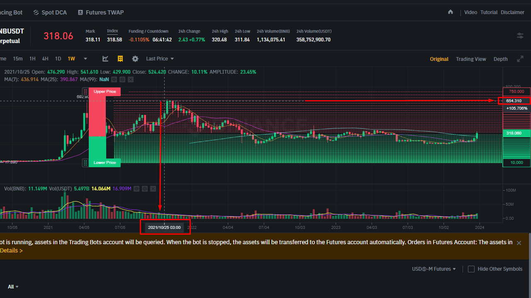Open MA indicator settings gear
The image size is (531, 298).
[x=122, y=79]
